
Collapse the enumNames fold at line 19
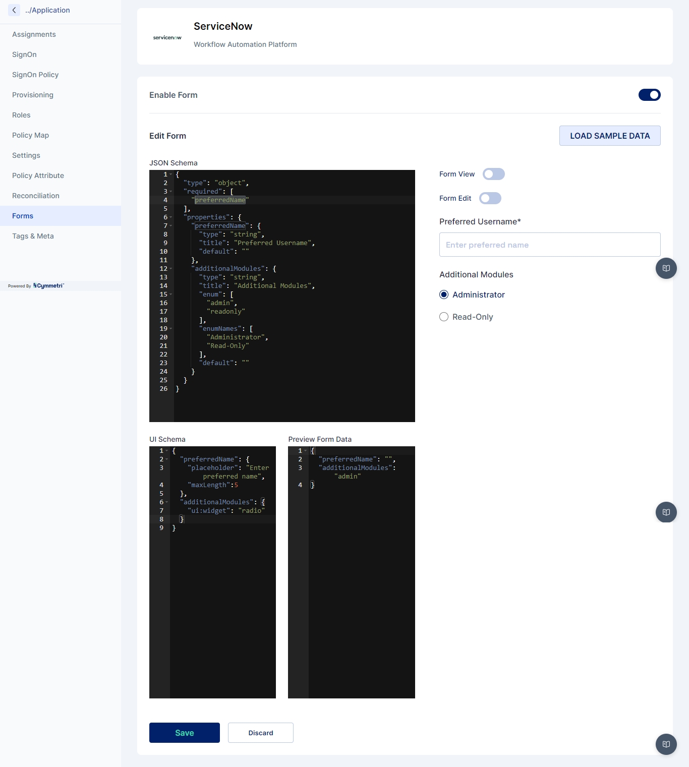pyautogui.click(x=171, y=329)
